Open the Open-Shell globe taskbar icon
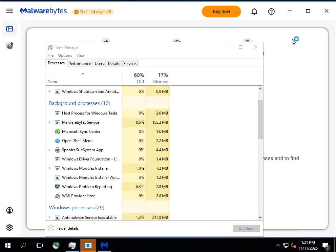This screenshot has width=336, height=252. point(56,245)
